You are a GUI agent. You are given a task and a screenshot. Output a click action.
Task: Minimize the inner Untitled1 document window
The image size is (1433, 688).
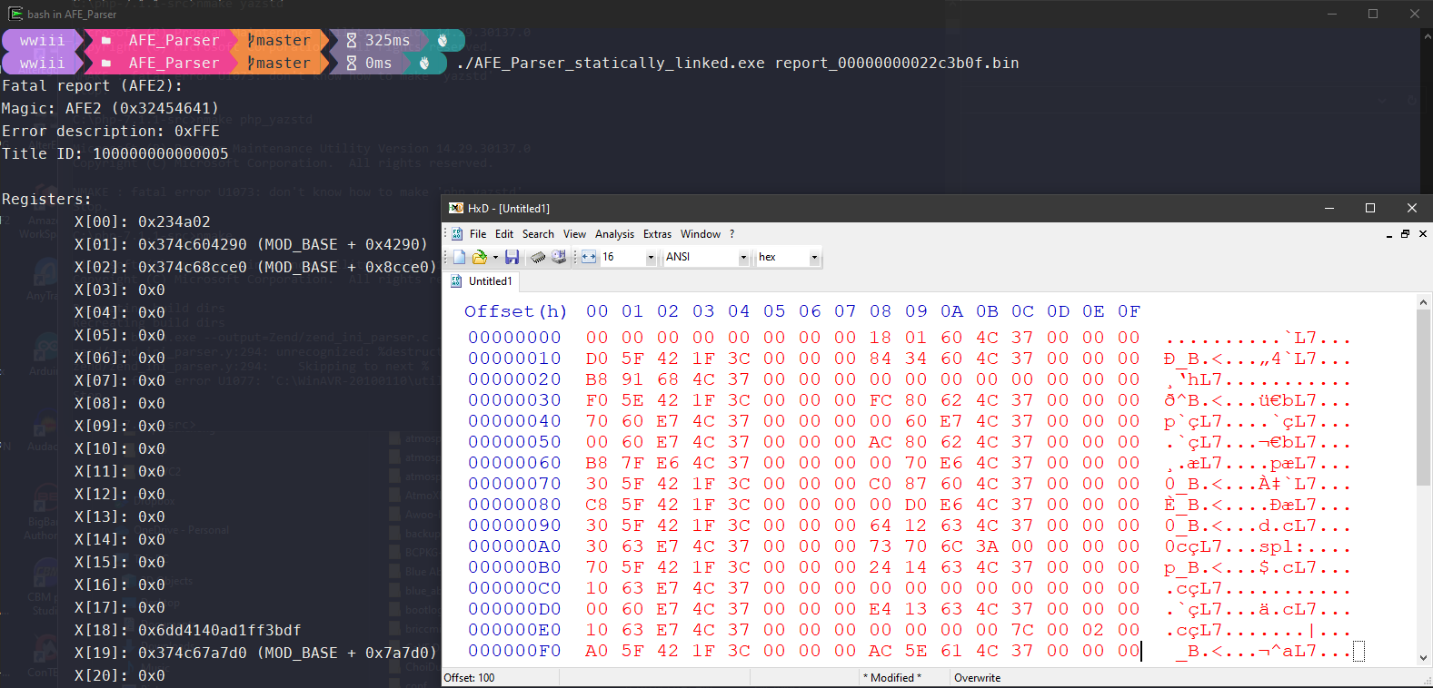(x=1389, y=234)
